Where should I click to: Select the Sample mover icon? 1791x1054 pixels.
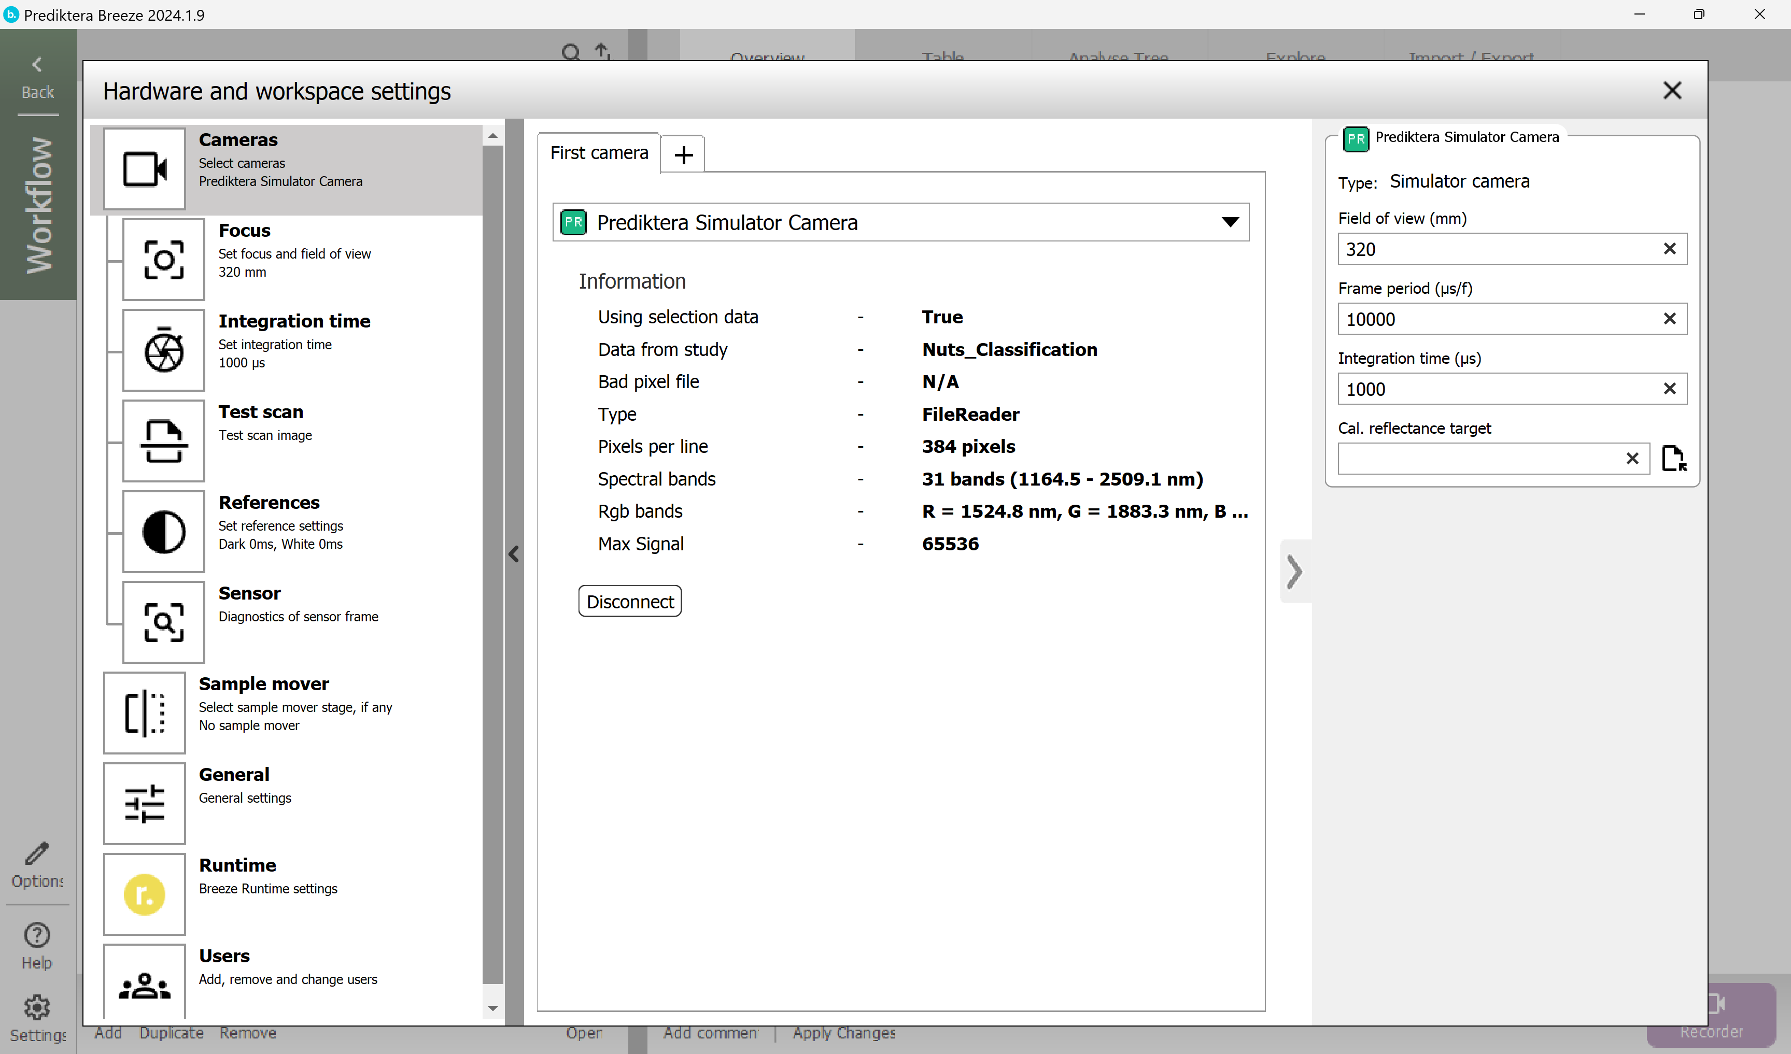[x=144, y=713]
